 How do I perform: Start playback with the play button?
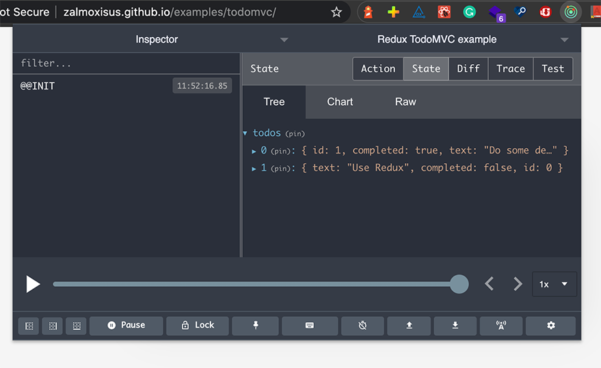[33, 284]
